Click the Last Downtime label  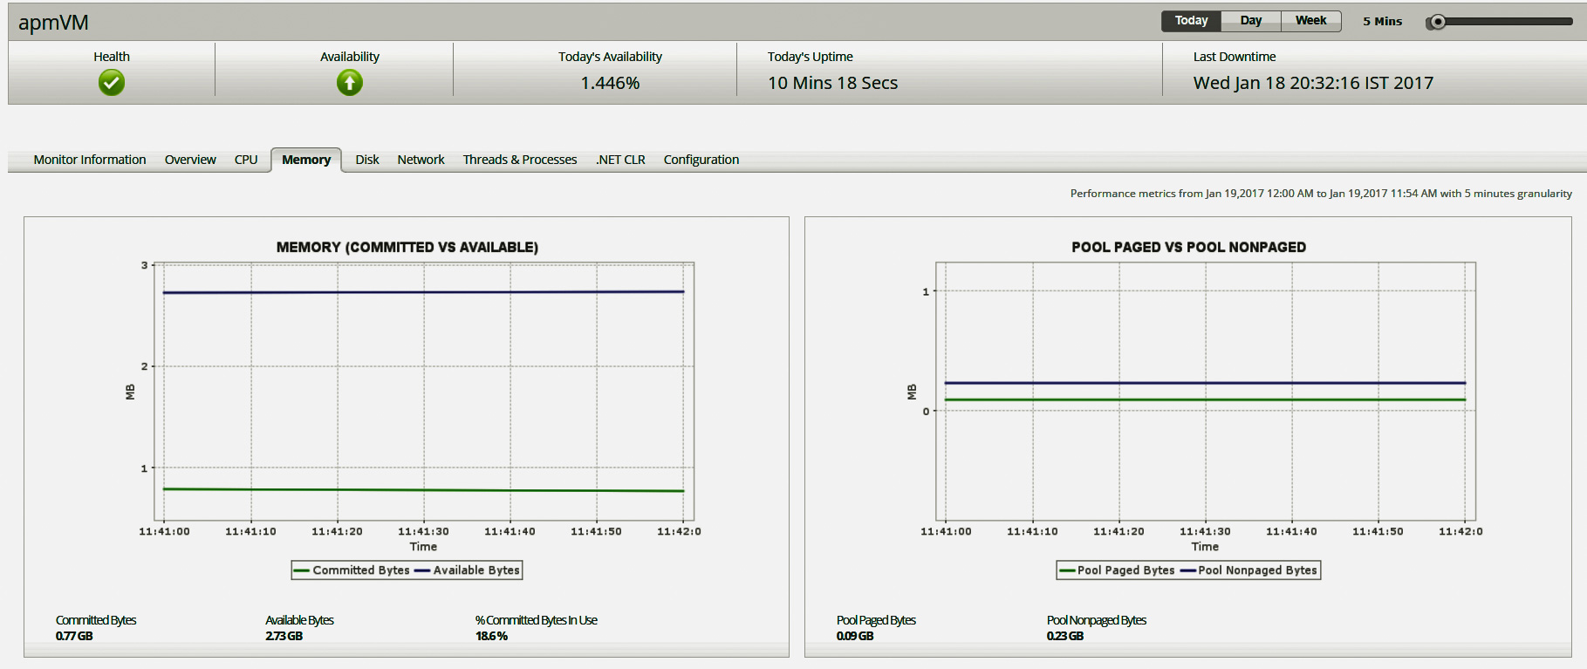point(1235,57)
